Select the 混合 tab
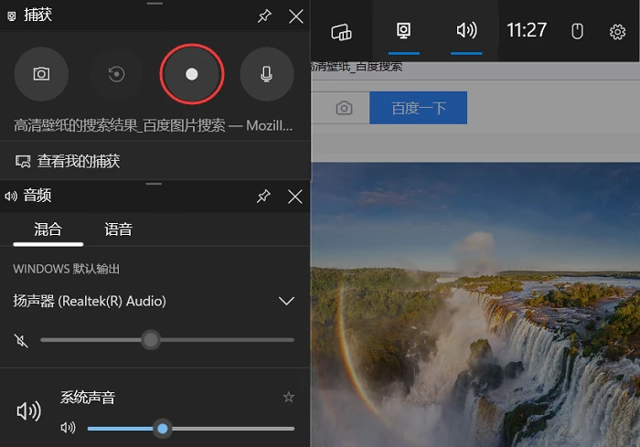640x447 pixels. click(x=48, y=229)
